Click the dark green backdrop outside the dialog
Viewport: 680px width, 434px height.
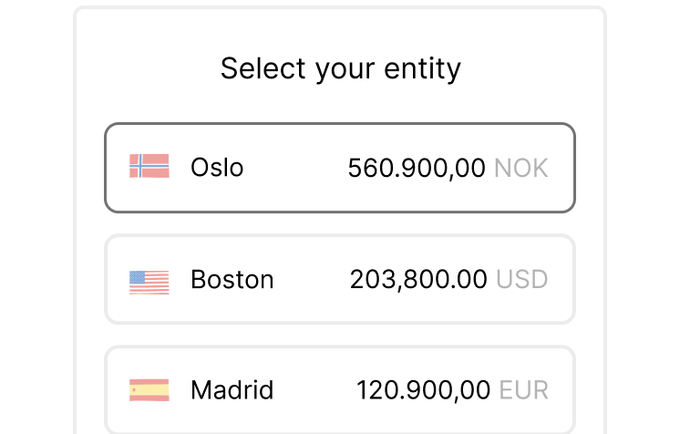click(x=36, y=219)
